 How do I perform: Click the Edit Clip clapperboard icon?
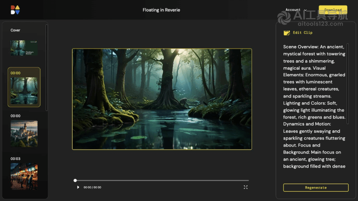[287, 33]
